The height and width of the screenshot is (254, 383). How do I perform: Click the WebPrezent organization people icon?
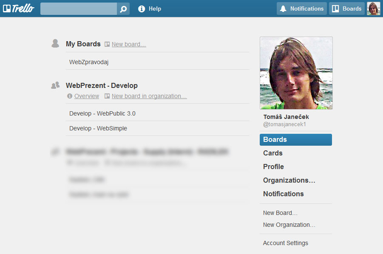tap(55, 85)
